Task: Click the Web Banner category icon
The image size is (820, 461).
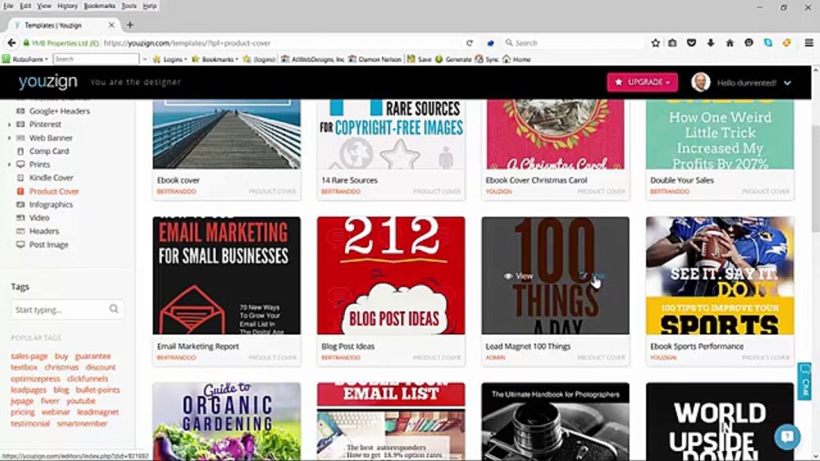Action: [20, 138]
